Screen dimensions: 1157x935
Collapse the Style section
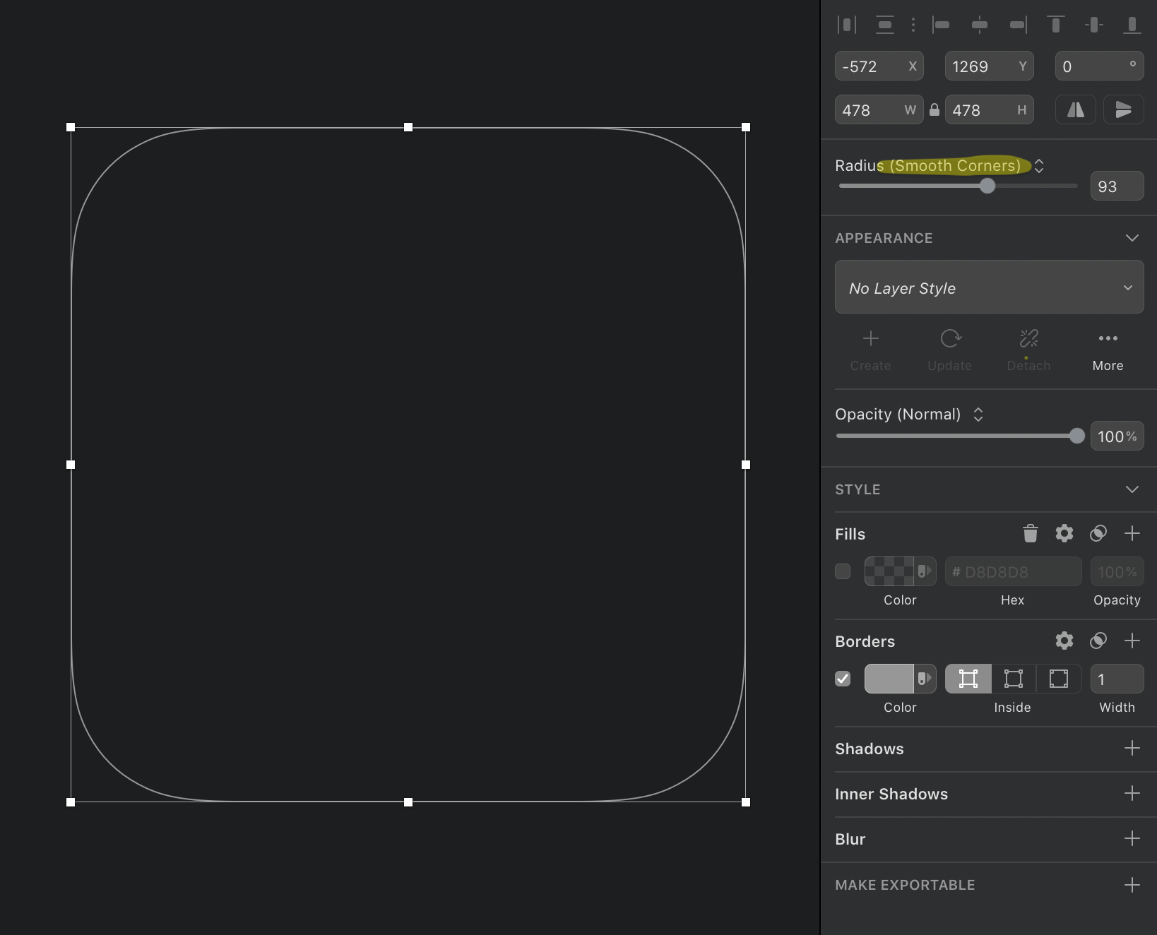click(x=1132, y=489)
